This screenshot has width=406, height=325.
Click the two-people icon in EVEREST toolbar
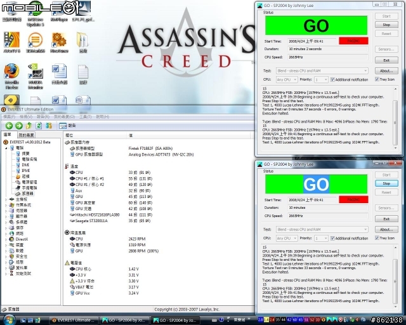49,126
